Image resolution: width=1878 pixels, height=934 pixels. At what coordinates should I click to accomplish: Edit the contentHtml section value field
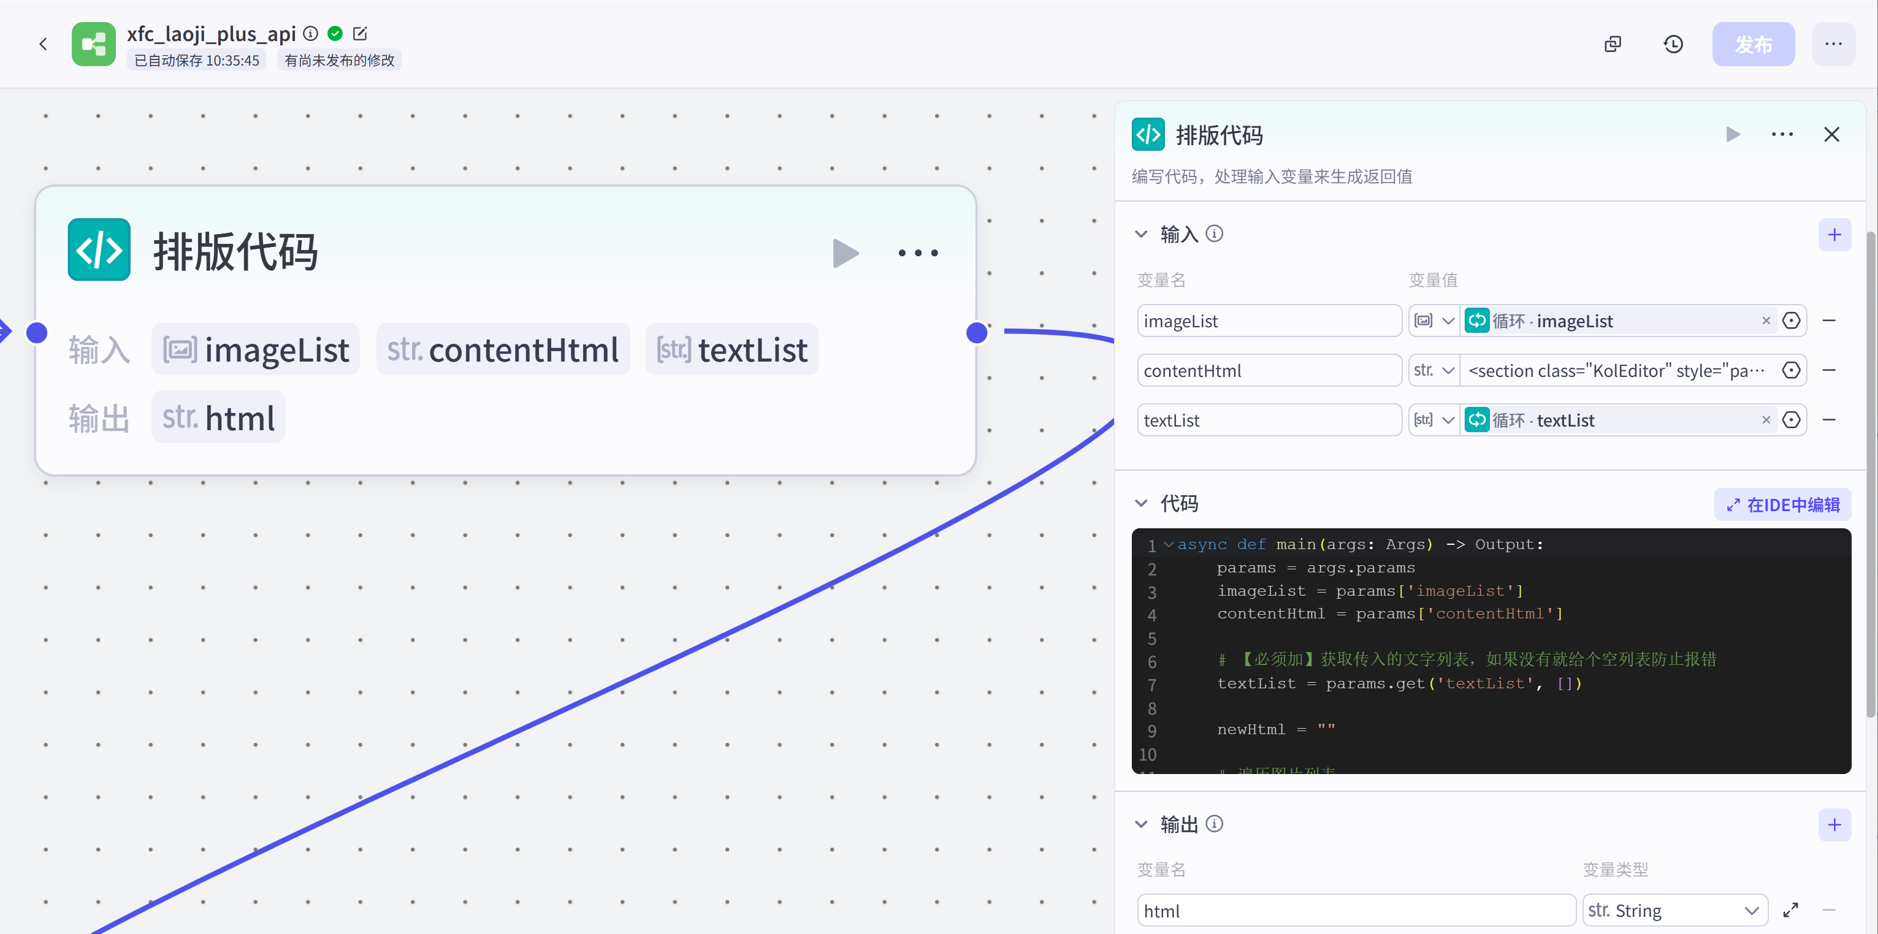[x=1618, y=370]
